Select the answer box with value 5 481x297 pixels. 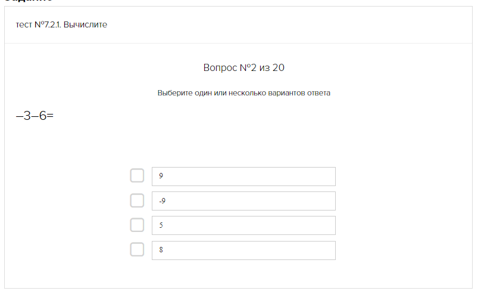point(243,225)
